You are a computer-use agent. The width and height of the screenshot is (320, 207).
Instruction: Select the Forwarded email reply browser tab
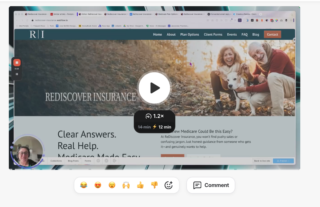220,14
